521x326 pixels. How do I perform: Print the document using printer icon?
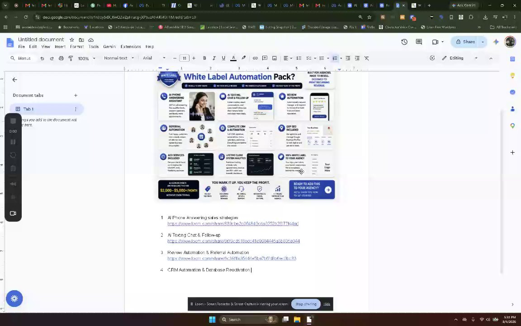(x=61, y=58)
